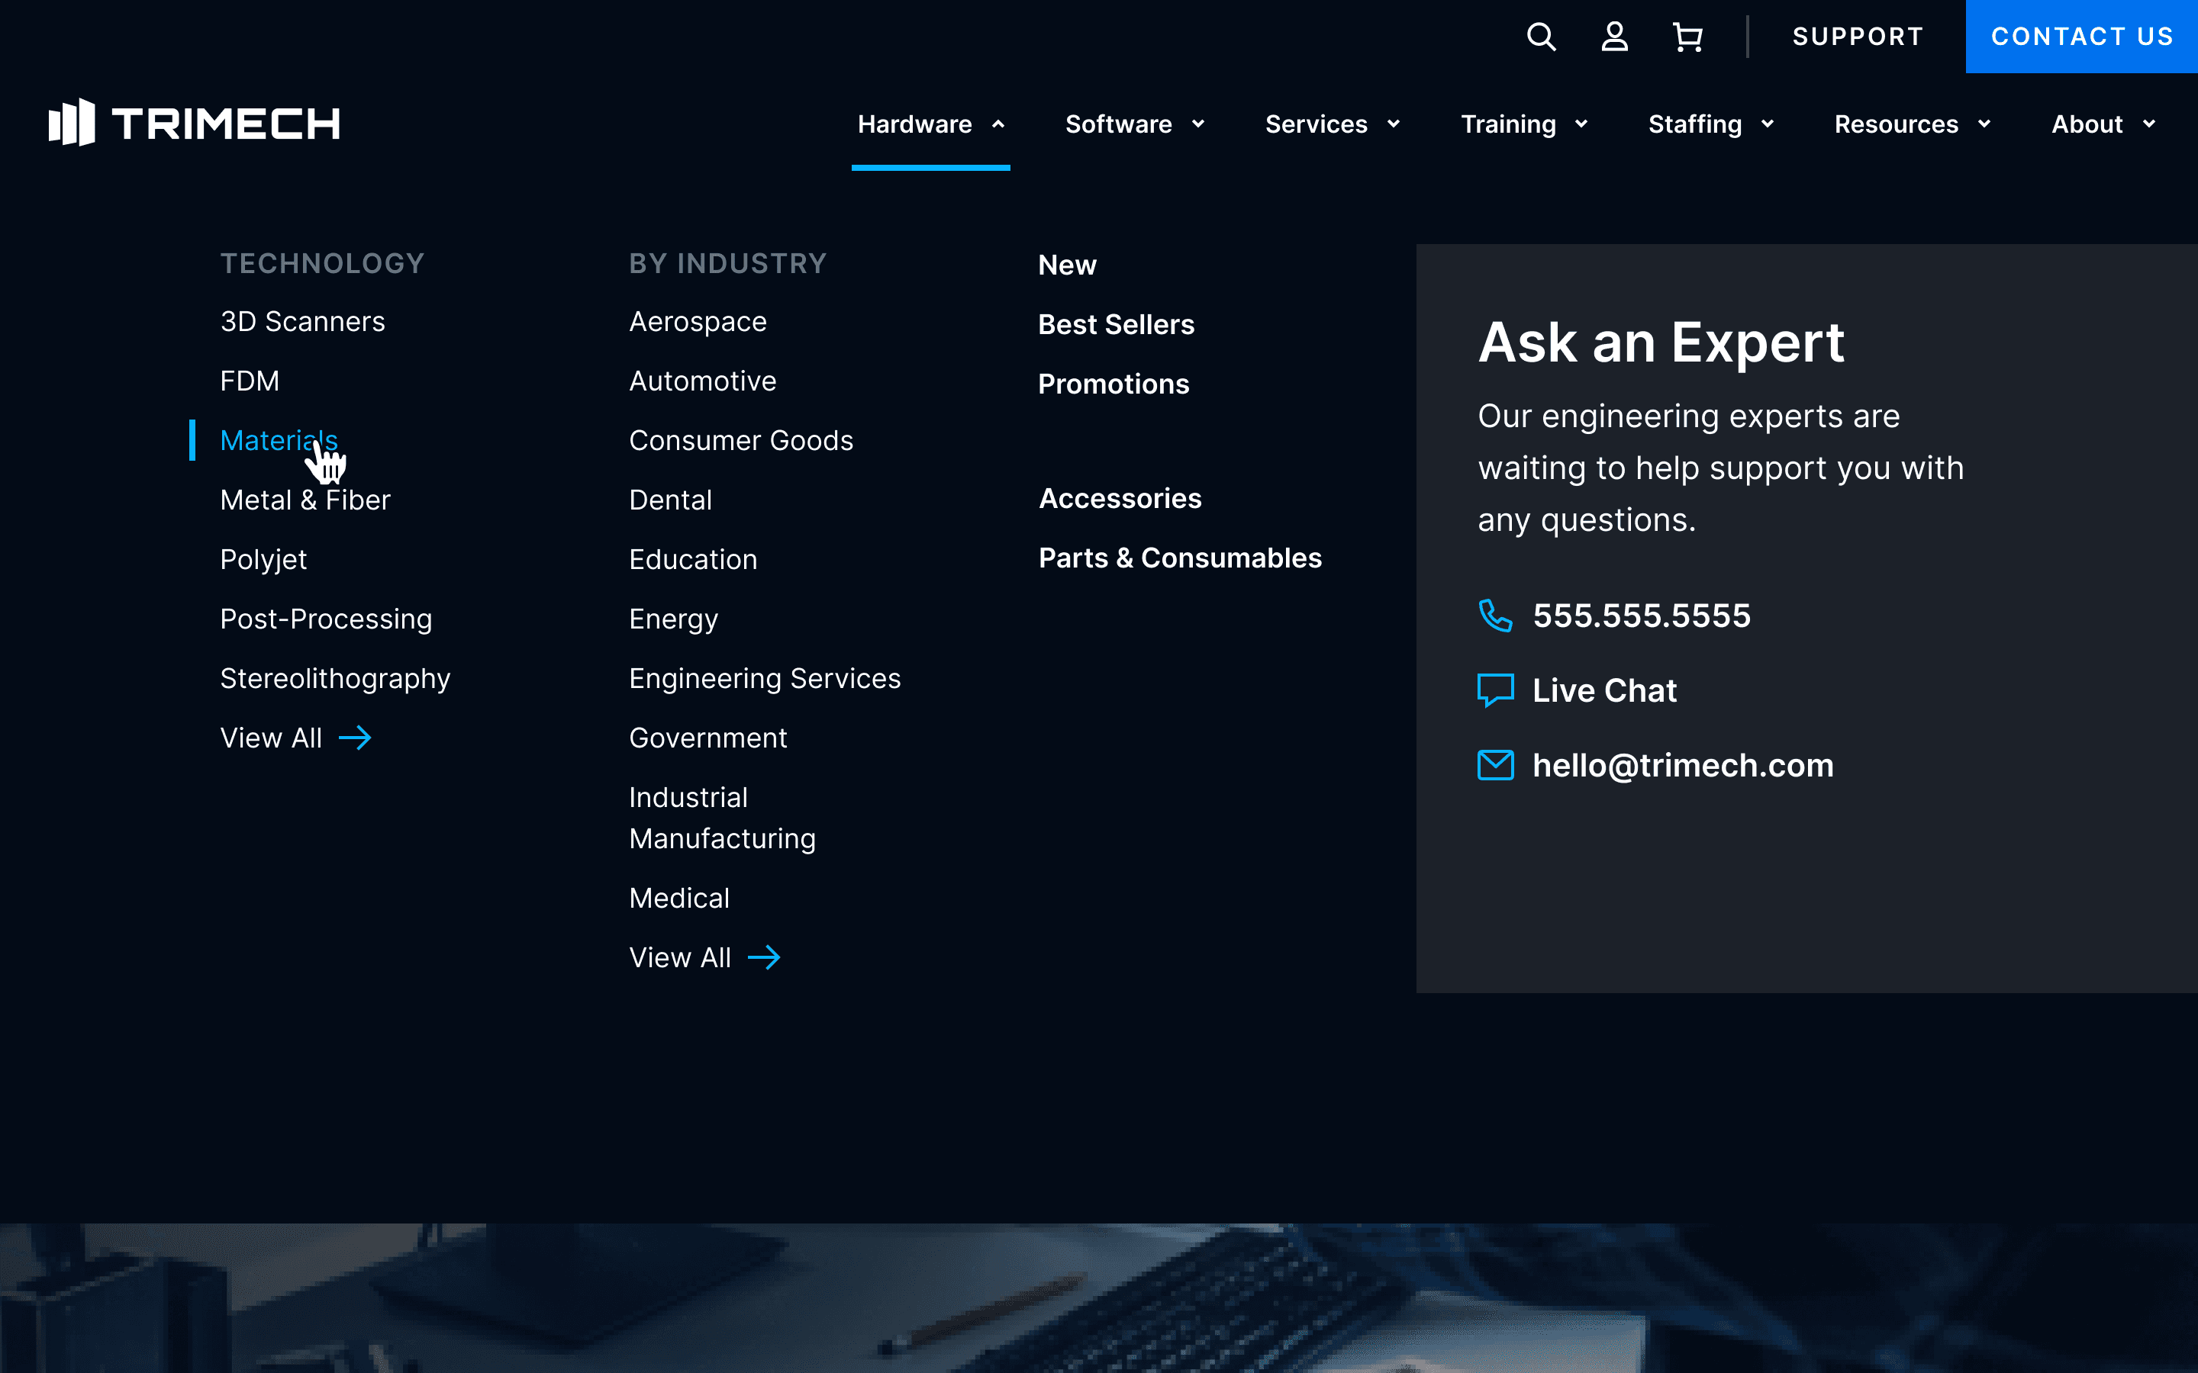Open the Best Sellers link
The height and width of the screenshot is (1373, 2198).
(1117, 325)
